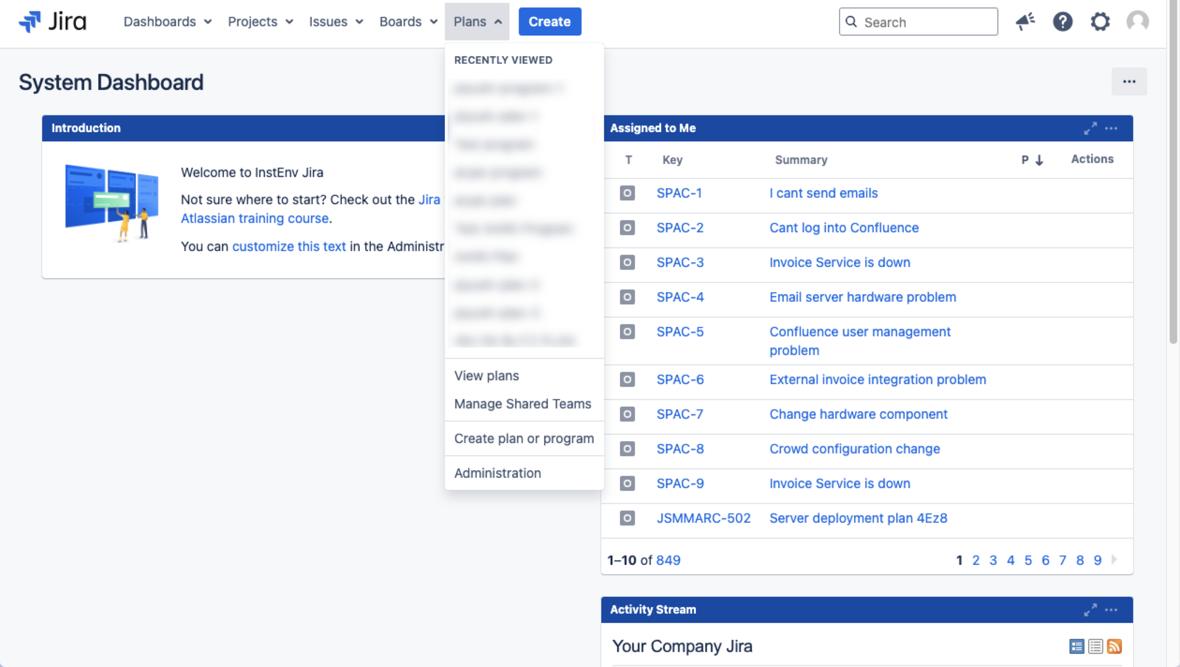Switch Activity Stream to list view
Image resolution: width=1180 pixels, height=667 pixels.
pos(1095,646)
